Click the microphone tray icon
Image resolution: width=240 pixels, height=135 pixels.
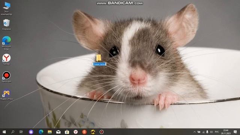[x=207, y=132]
